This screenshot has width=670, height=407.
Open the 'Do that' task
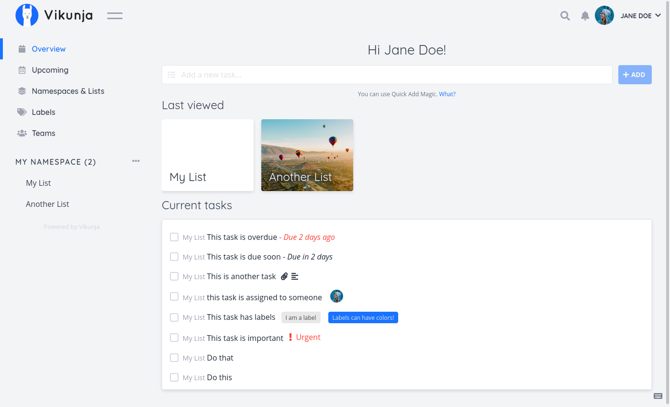220,358
